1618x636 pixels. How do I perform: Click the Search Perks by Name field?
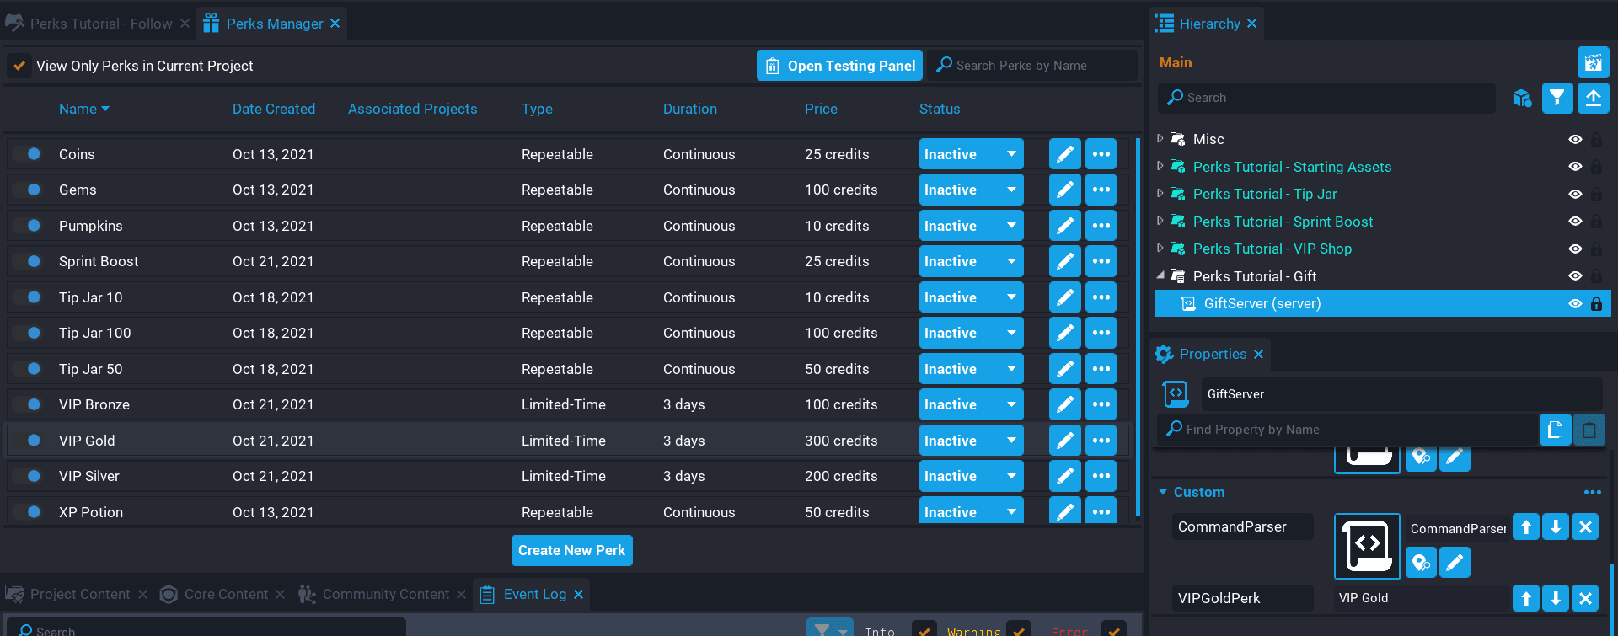pyautogui.click(x=1037, y=66)
